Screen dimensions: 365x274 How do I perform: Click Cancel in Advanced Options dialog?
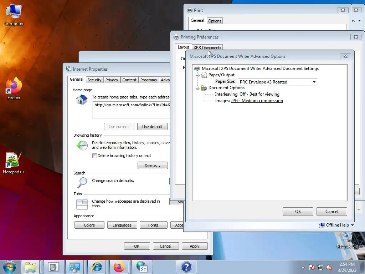tap(332, 212)
